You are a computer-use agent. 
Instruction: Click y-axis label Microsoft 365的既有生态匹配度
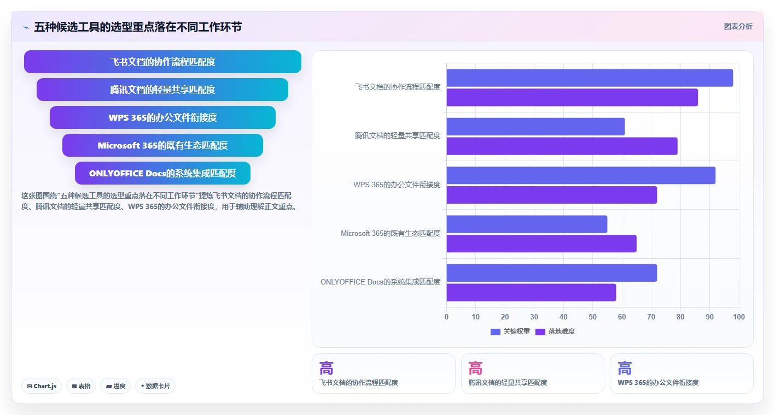pos(391,233)
